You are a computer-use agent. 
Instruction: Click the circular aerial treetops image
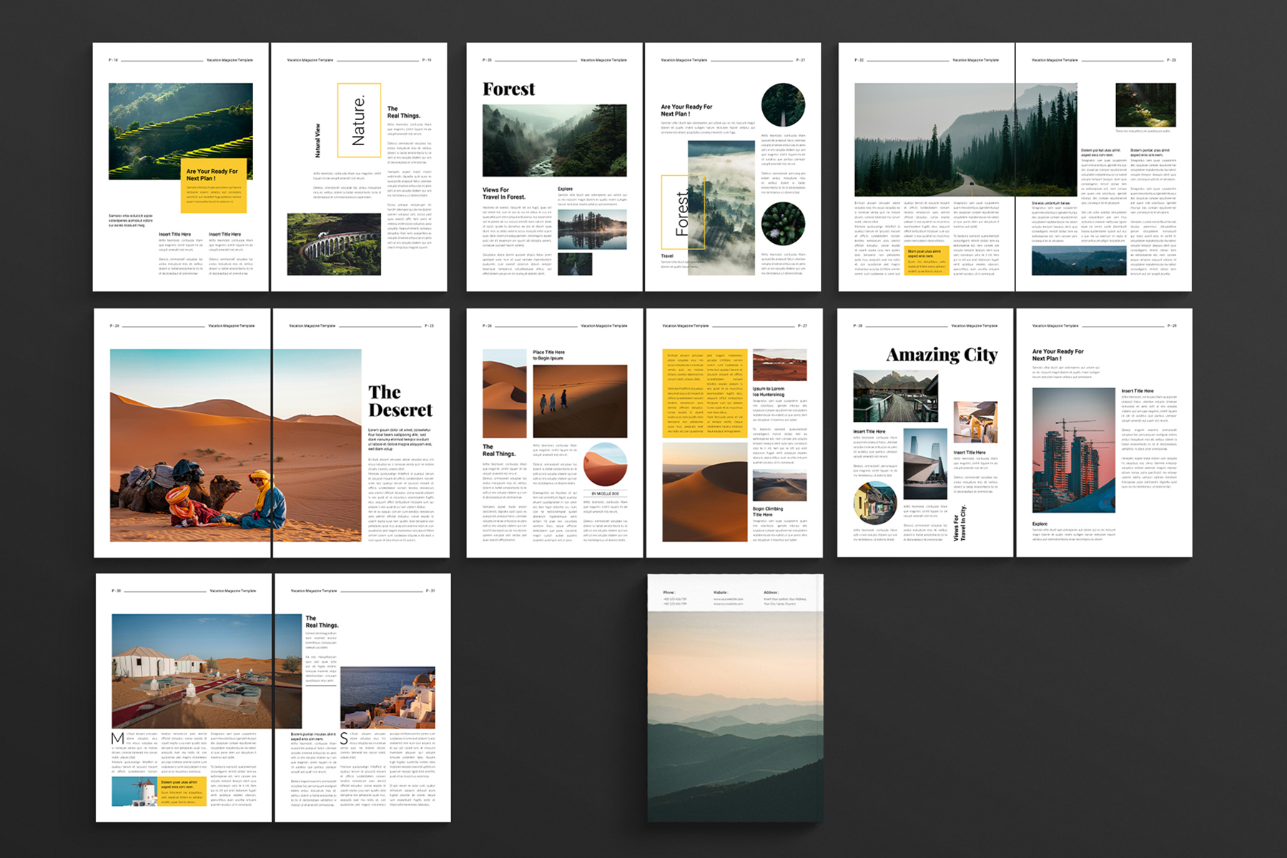point(783,224)
